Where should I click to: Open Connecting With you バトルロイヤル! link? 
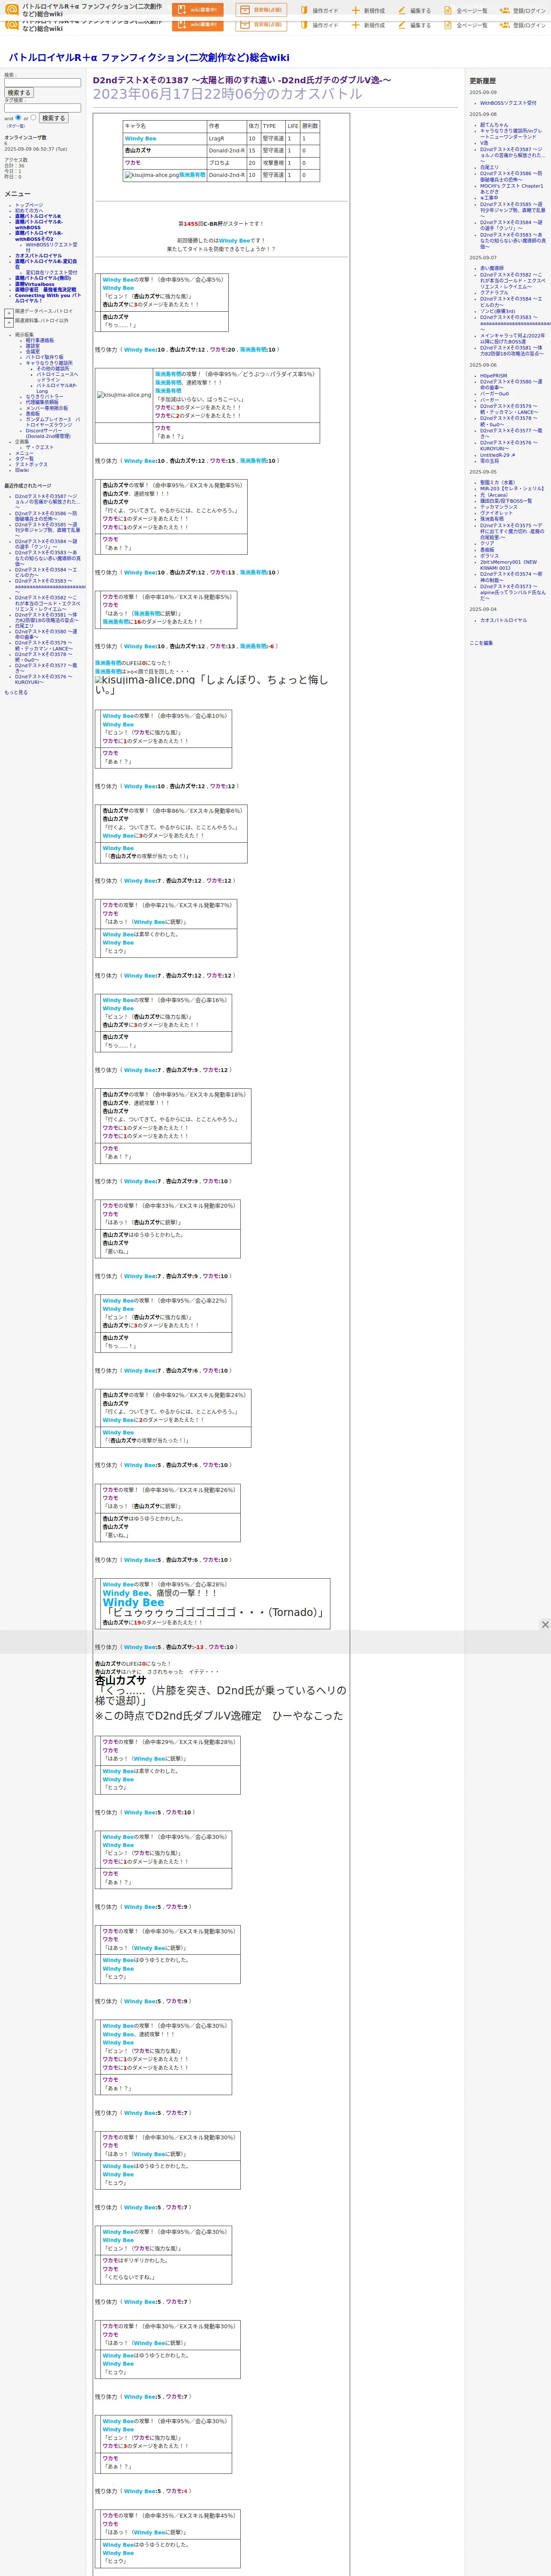(48, 298)
